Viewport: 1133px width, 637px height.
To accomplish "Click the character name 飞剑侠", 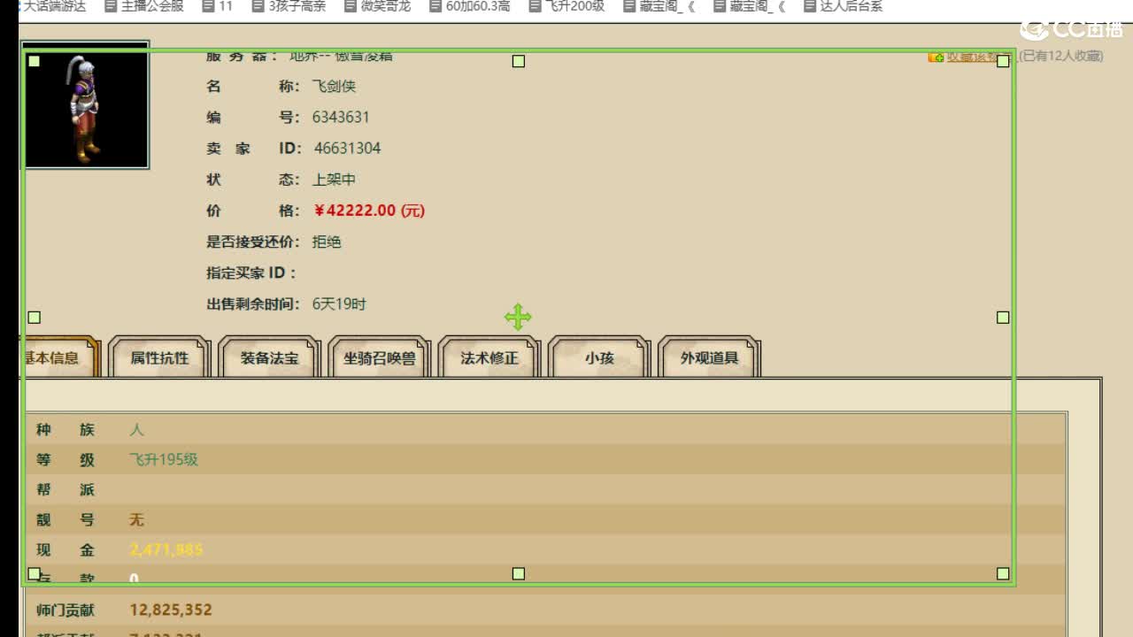I will (x=334, y=87).
